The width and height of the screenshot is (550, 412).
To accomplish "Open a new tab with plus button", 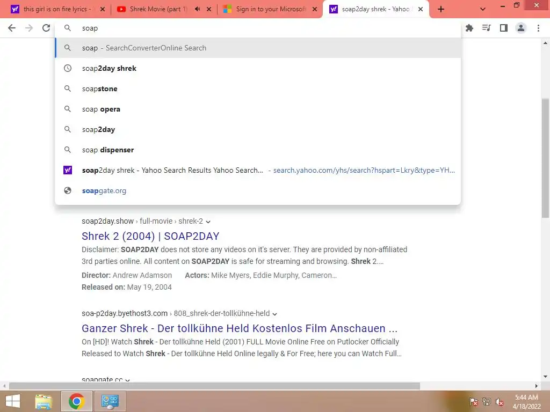I will [441, 9].
